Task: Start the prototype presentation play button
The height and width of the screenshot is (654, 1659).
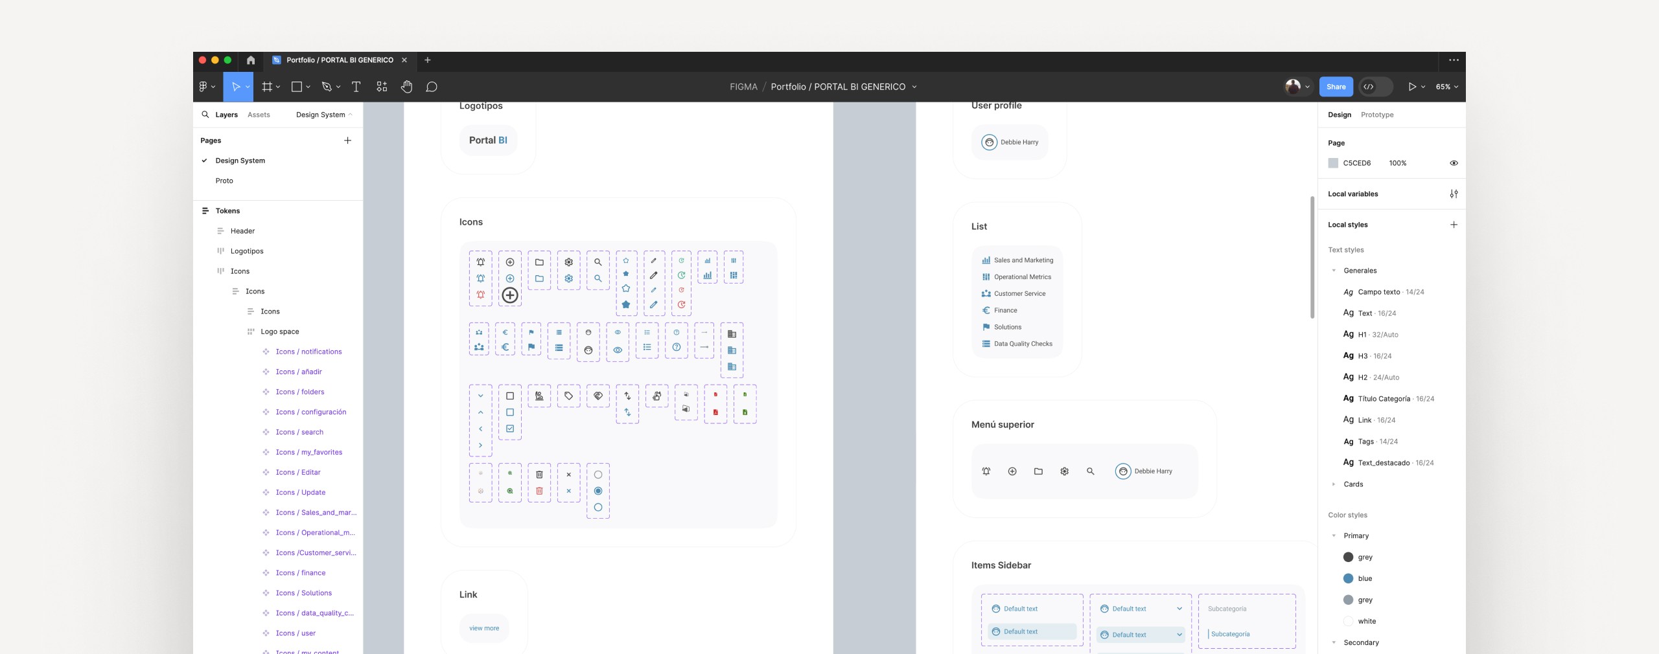Action: [x=1411, y=87]
